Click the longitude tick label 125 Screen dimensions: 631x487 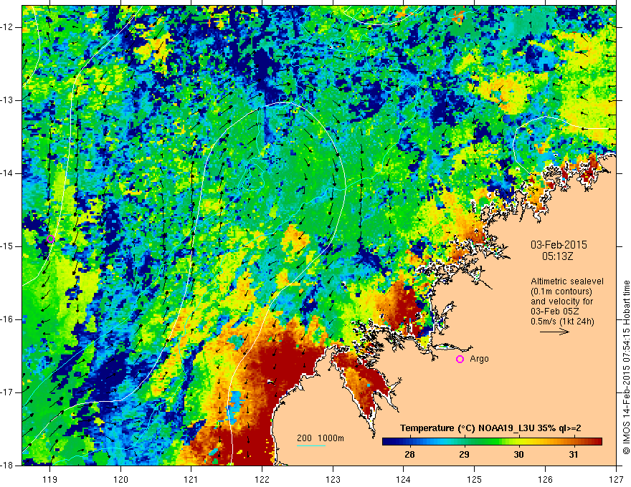(x=475, y=479)
